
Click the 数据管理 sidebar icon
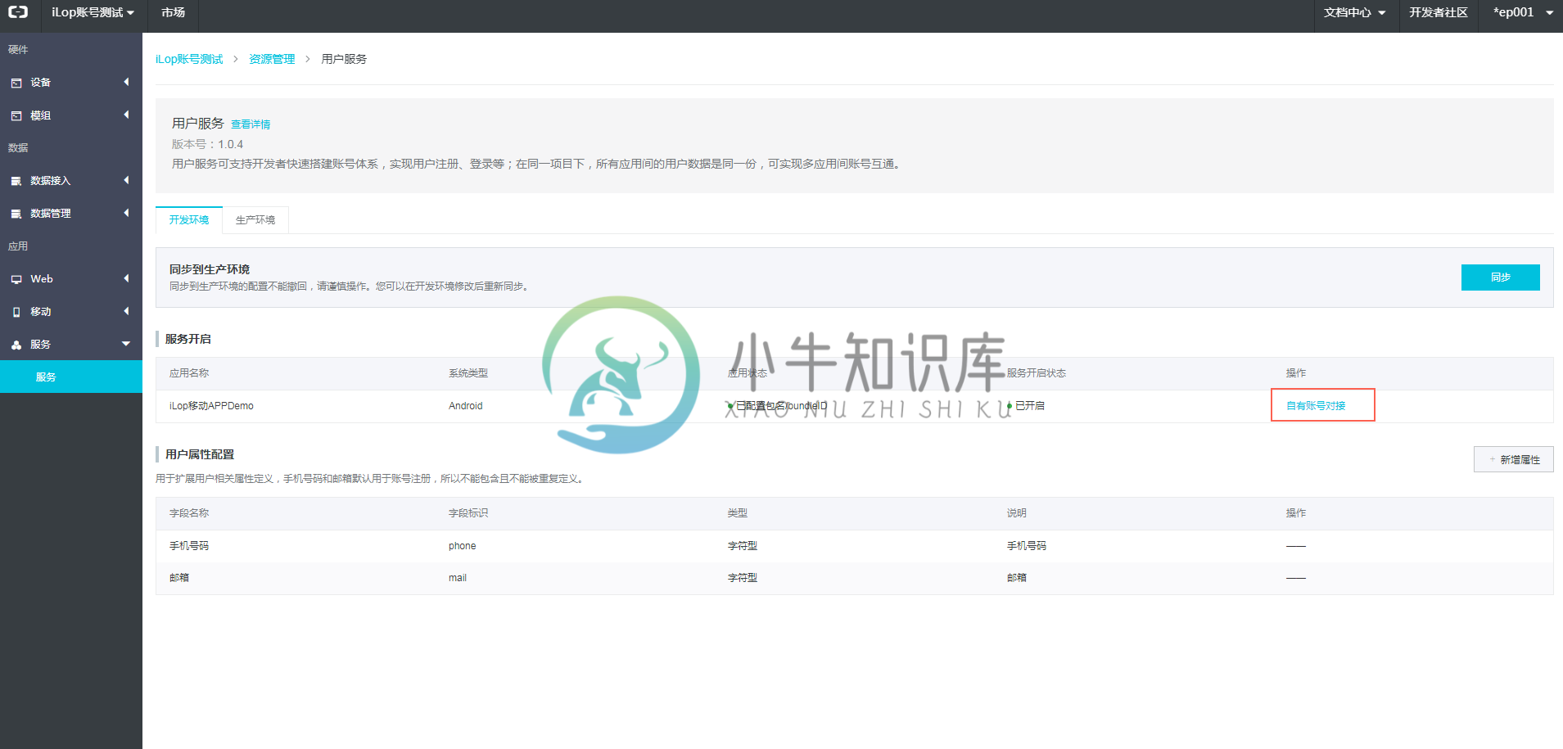click(x=16, y=214)
